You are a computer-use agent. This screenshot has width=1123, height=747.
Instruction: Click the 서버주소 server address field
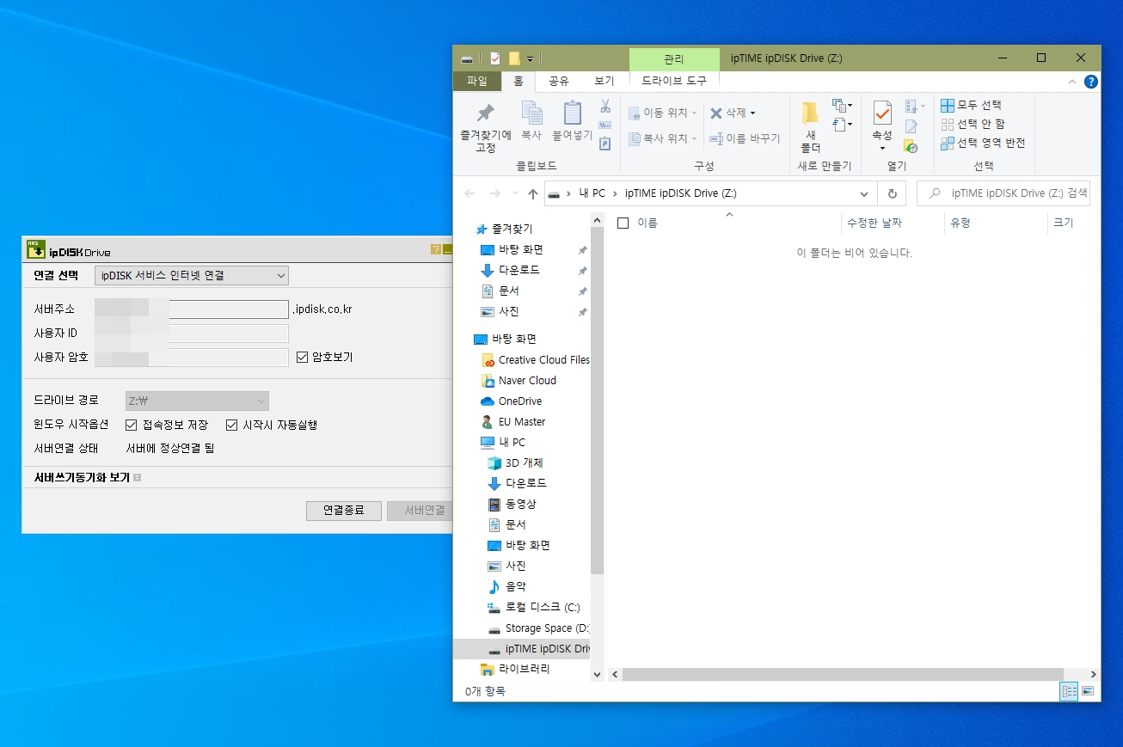[192, 309]
